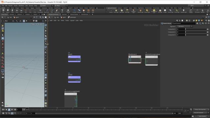Jump back in the network editor path

50,17
